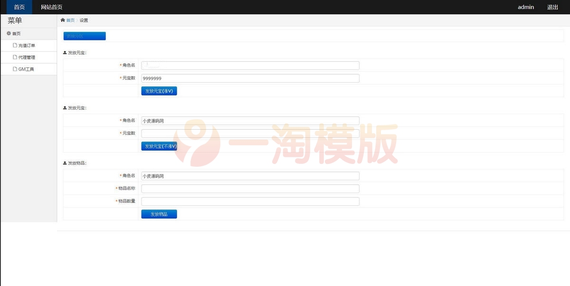Click the 退出 link to log out
The height and width of the screenshot is (286, 570).
tap(552, 7)
